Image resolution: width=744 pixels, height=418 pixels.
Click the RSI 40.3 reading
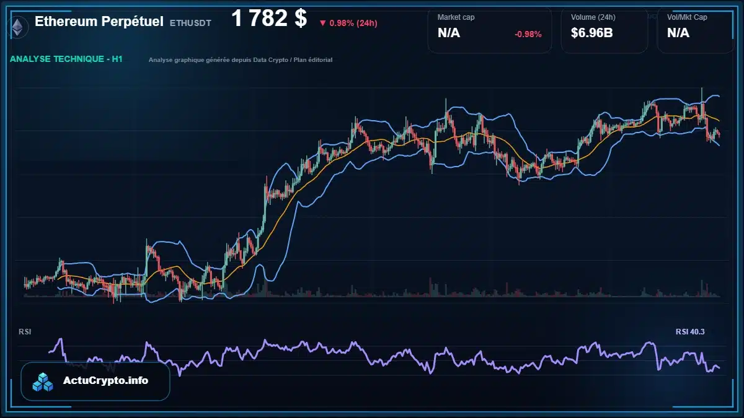click(x=690, y=332)
